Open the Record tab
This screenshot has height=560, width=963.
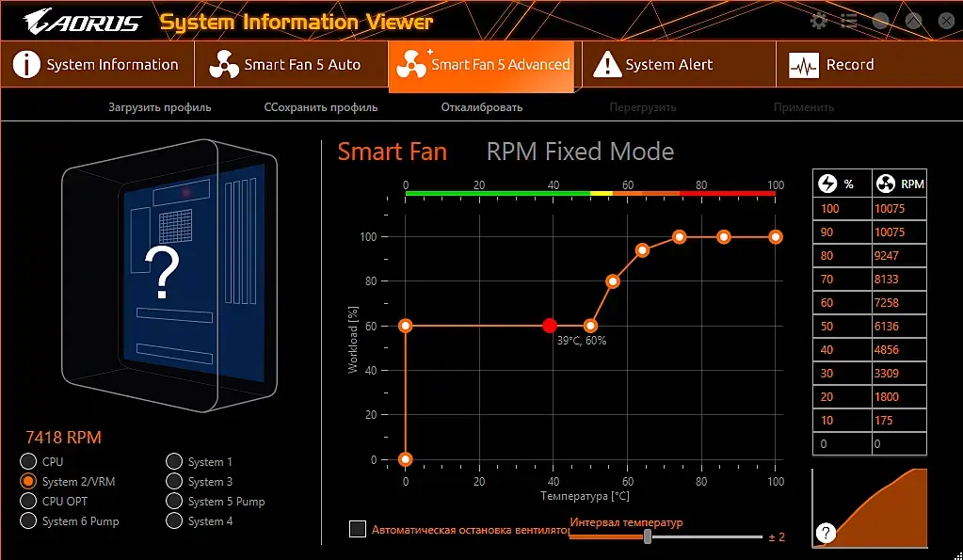coord(869,65)
